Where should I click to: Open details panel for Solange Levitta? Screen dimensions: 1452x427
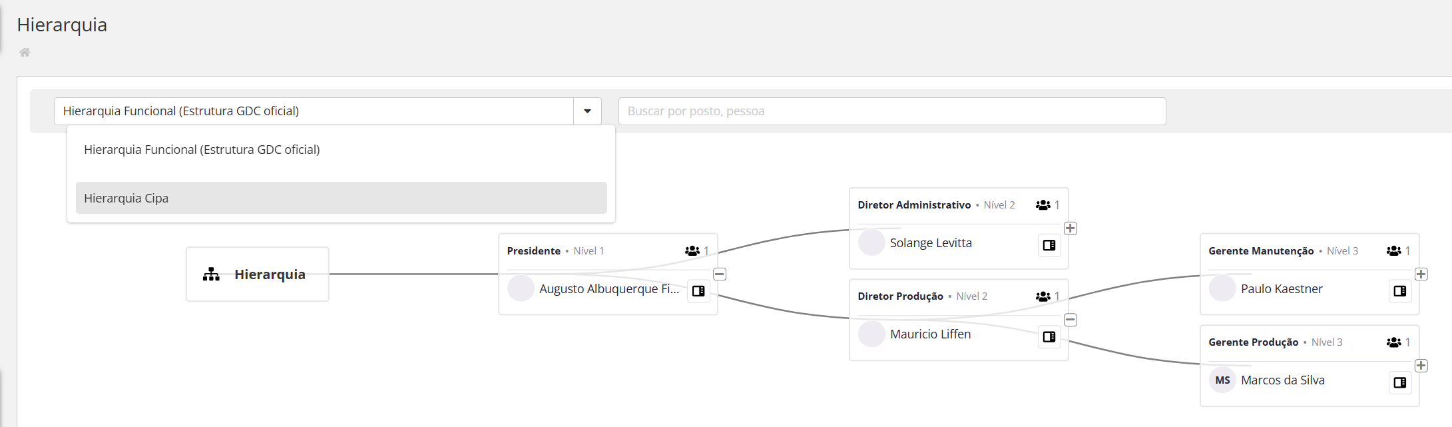(1049, 245)
